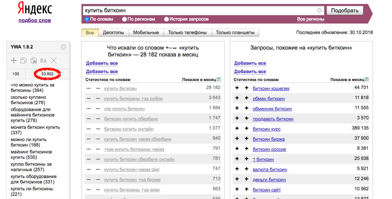
Task: Click first plus icon beside '1 биткоин'
Action: point(237,159)
